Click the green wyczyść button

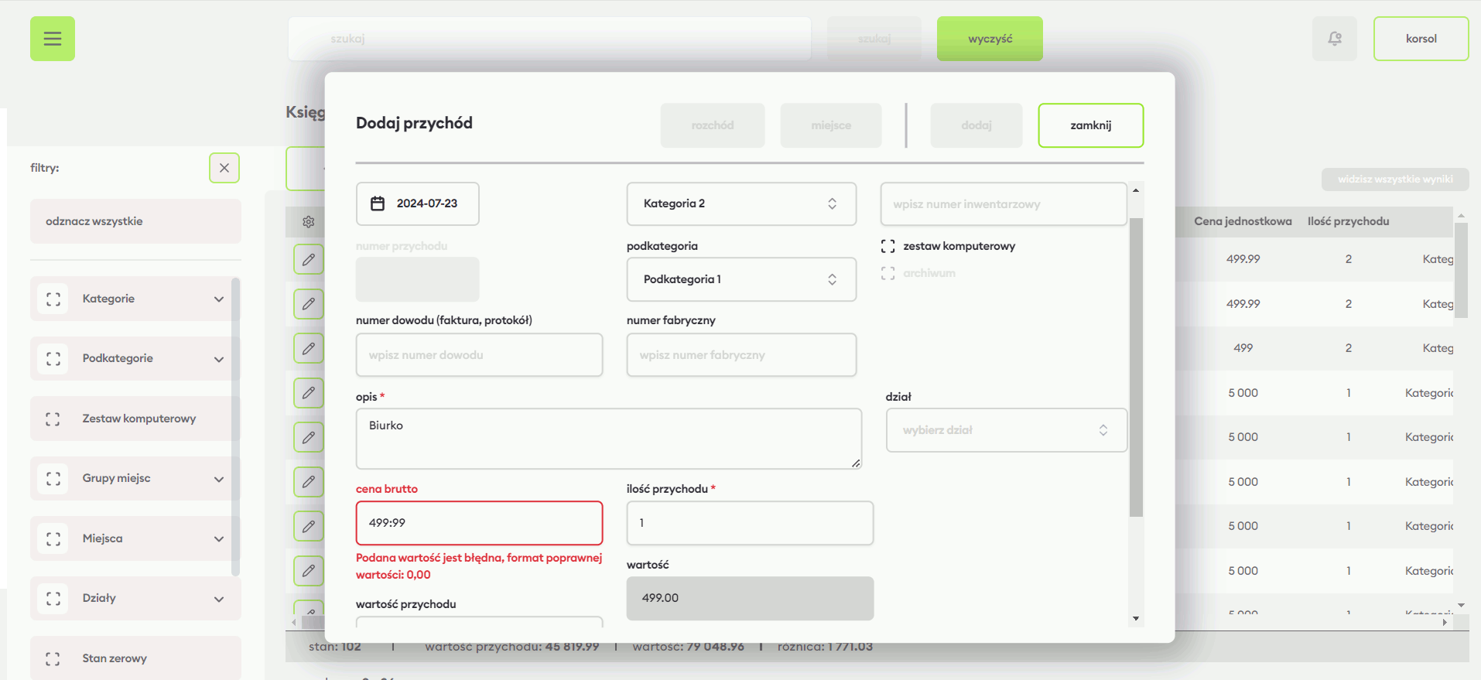pos(989,39)
